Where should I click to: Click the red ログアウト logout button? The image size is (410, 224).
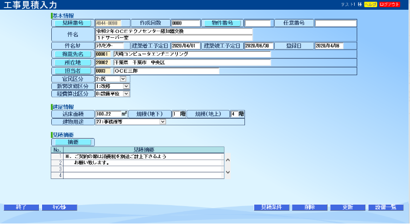point(391,4)
